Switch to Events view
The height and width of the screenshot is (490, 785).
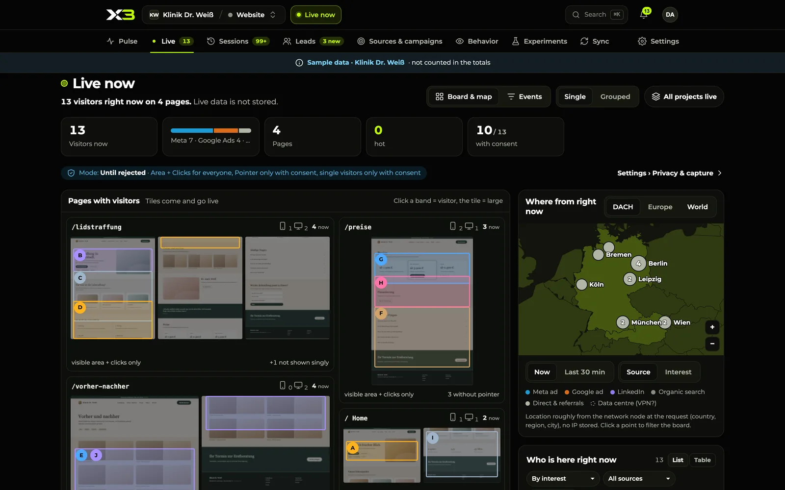pos(524,97)
